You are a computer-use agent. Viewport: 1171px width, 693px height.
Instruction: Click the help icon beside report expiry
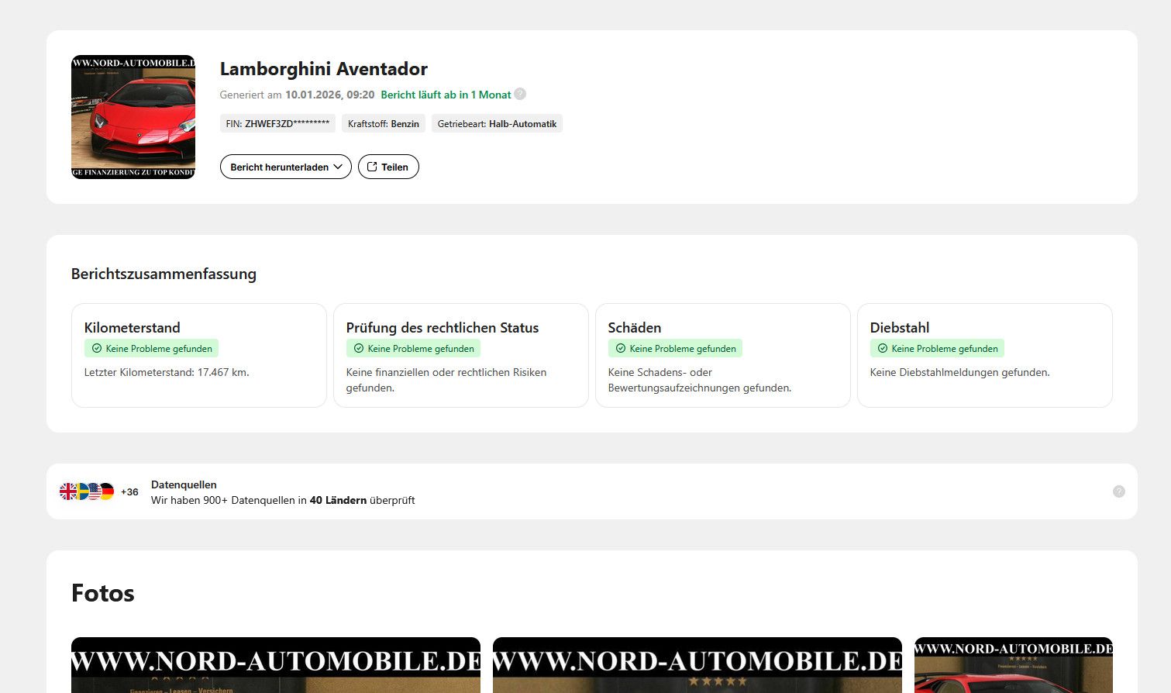(520, 94)
